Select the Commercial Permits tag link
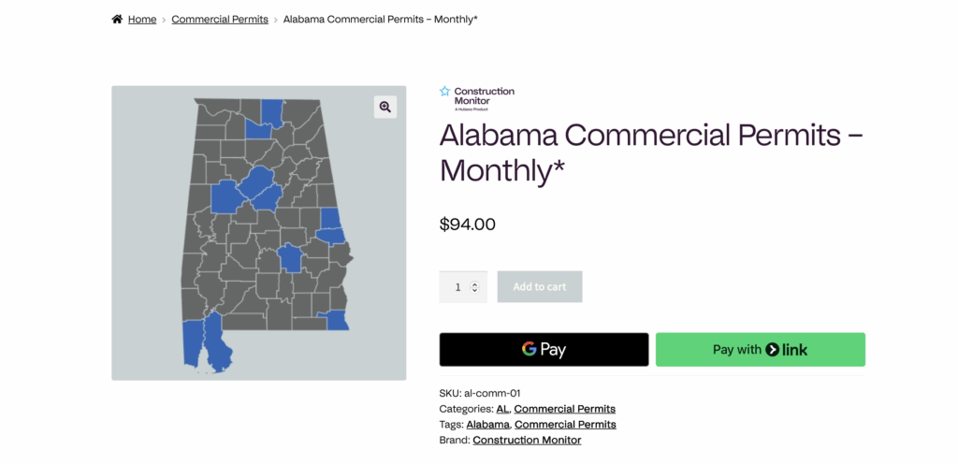Screen dimensions: 958x464 (565, 425)
